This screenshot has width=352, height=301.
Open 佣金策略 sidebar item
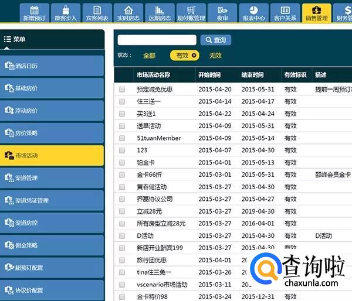[x=52, y=245]
